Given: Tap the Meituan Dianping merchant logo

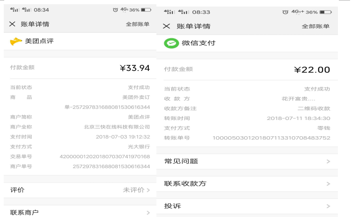Looking at the screenshot, I should pos(16,41).
